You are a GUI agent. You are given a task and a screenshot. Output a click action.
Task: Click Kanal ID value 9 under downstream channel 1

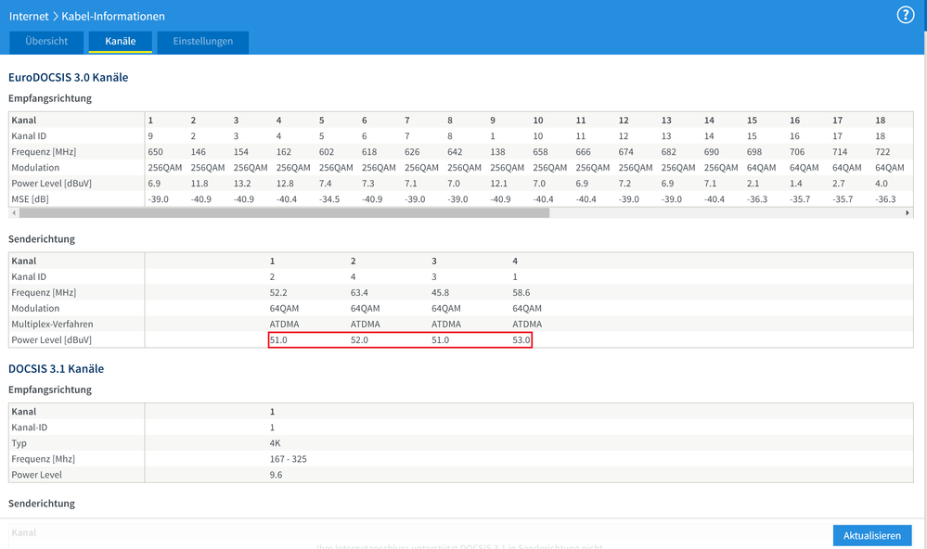150,136
